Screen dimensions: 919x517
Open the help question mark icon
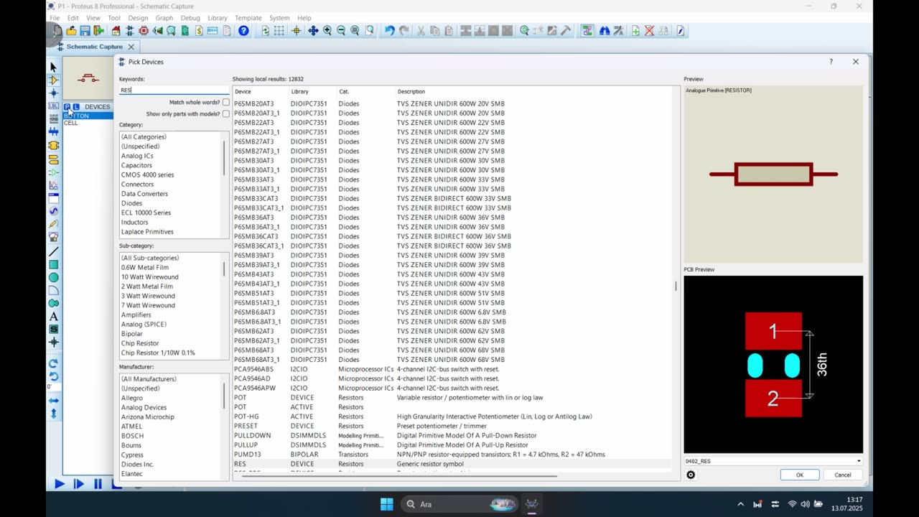click(x=243, y=31)
